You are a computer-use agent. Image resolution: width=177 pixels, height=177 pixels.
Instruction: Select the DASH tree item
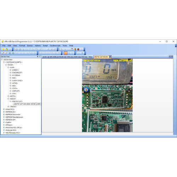[10, 65]
